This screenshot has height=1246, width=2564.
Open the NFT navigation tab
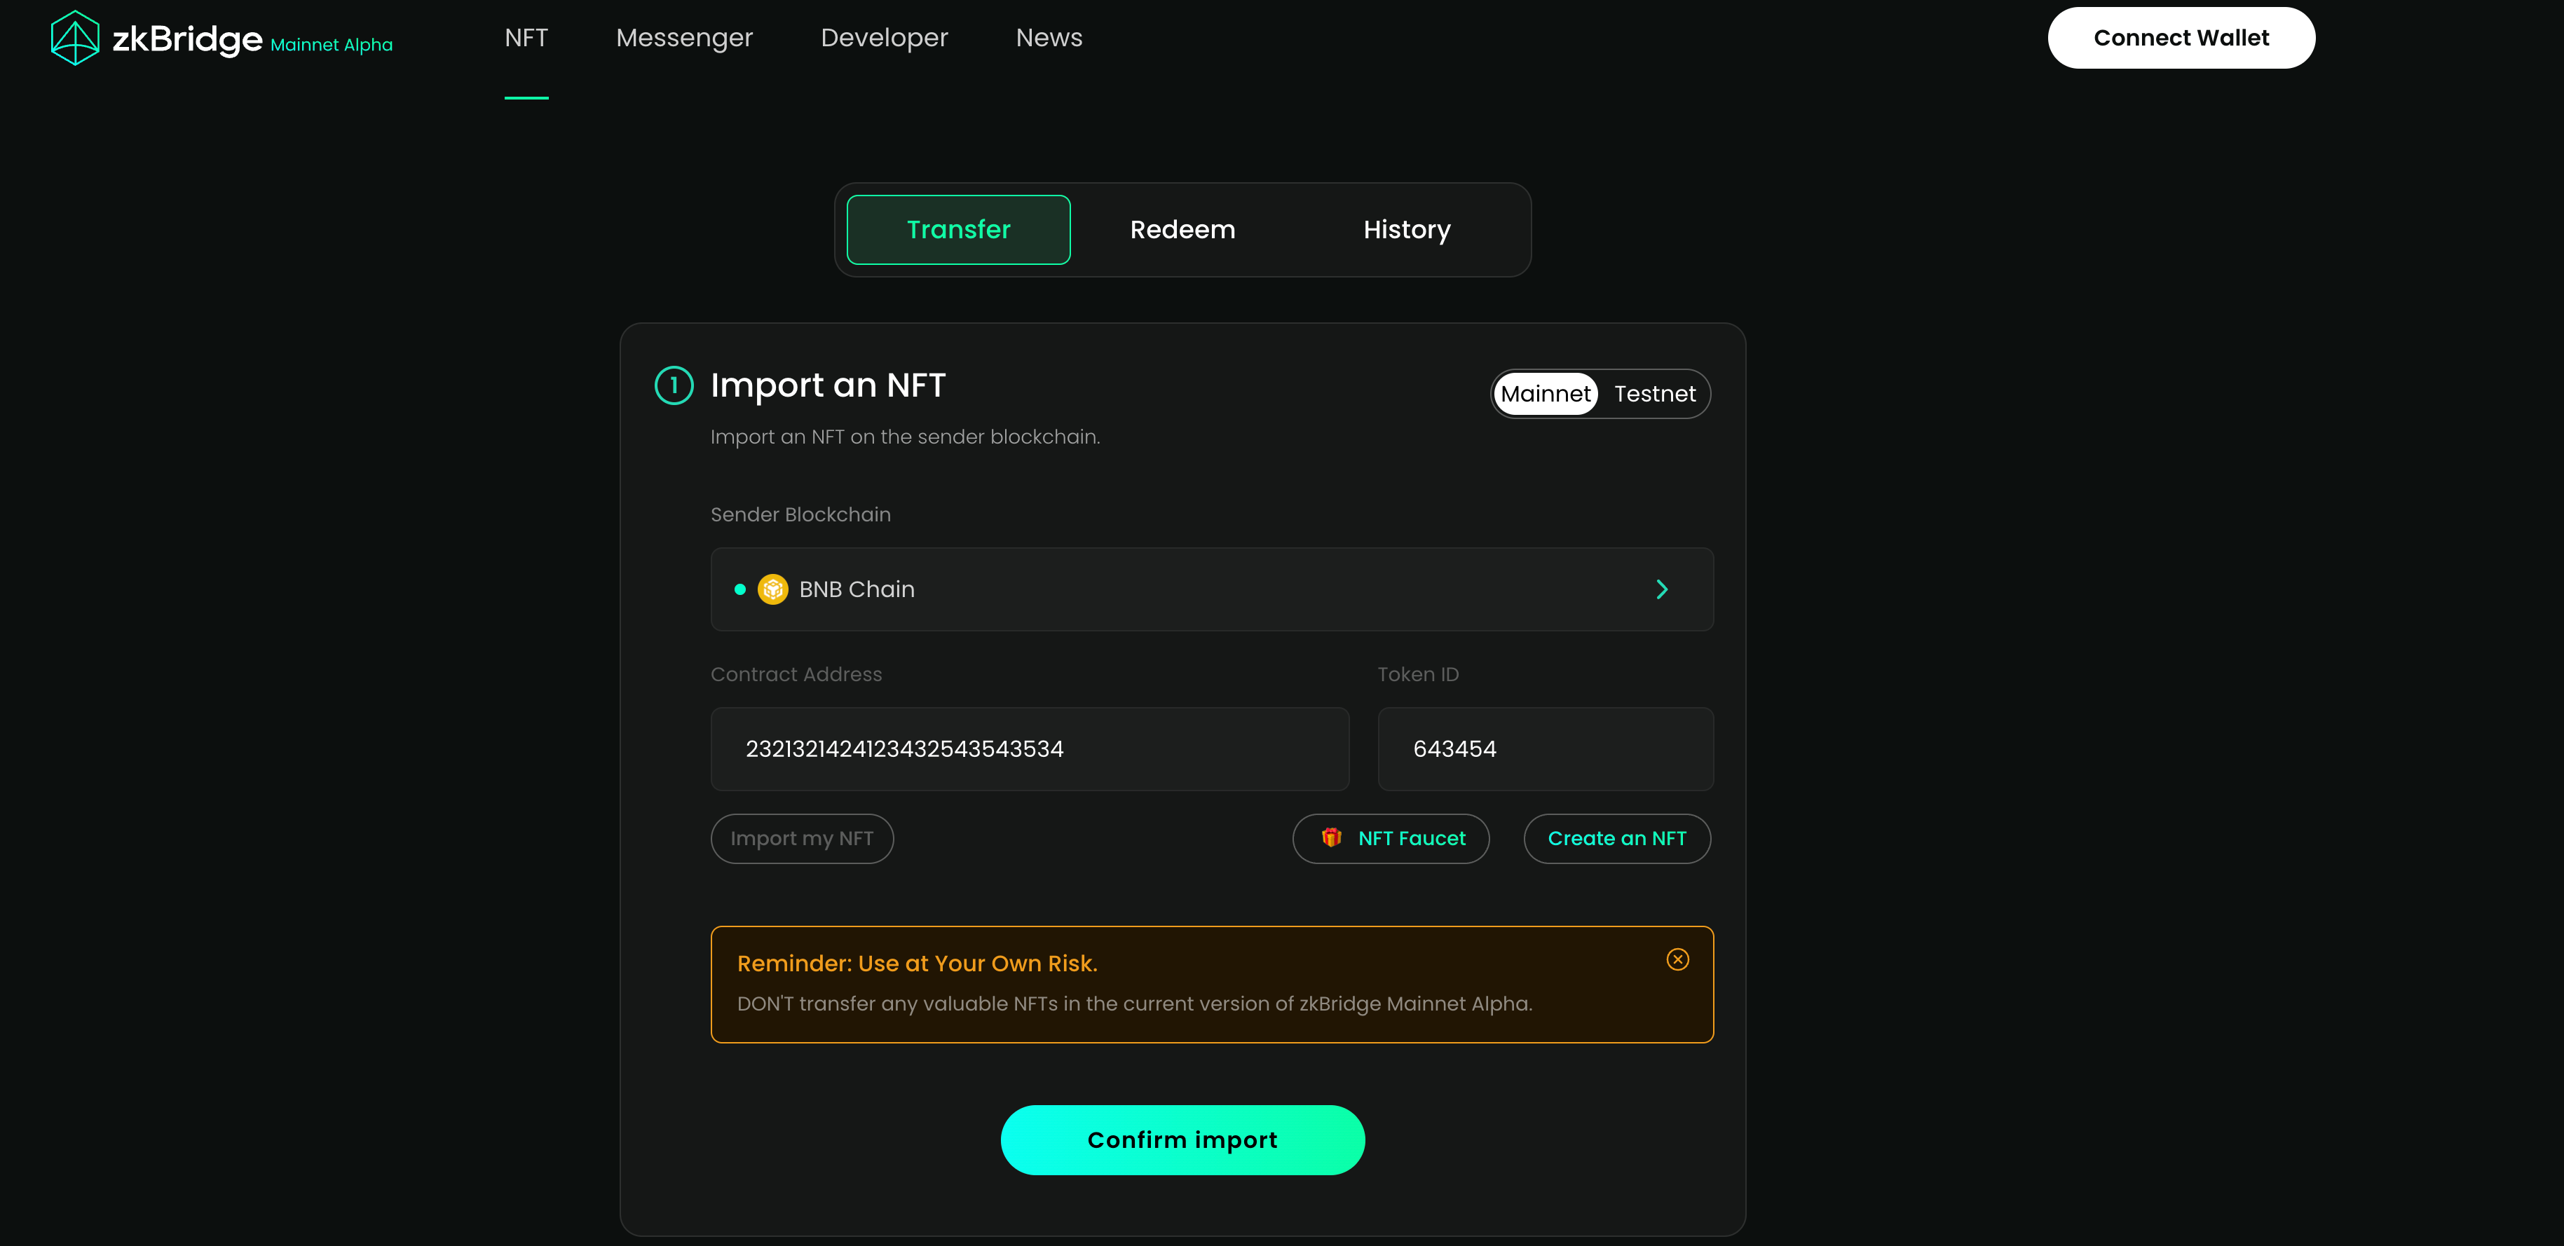[x=526, y=38]
